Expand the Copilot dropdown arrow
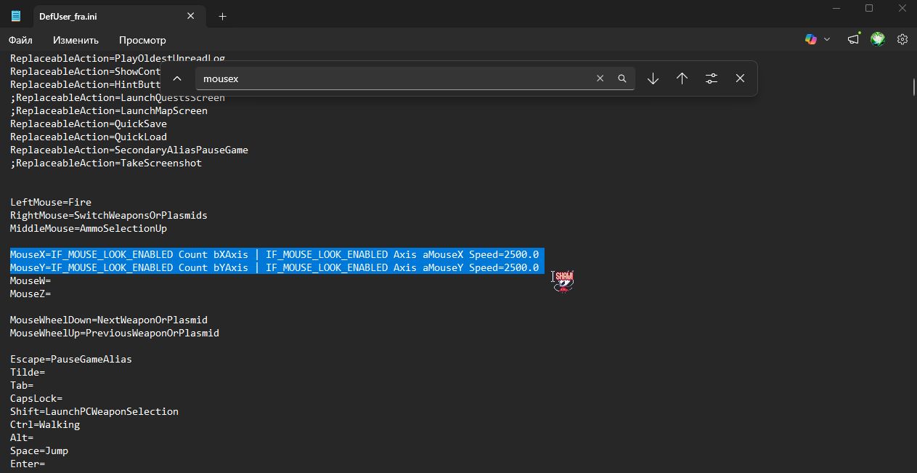The image size is (917, 473). click(827, 39)
